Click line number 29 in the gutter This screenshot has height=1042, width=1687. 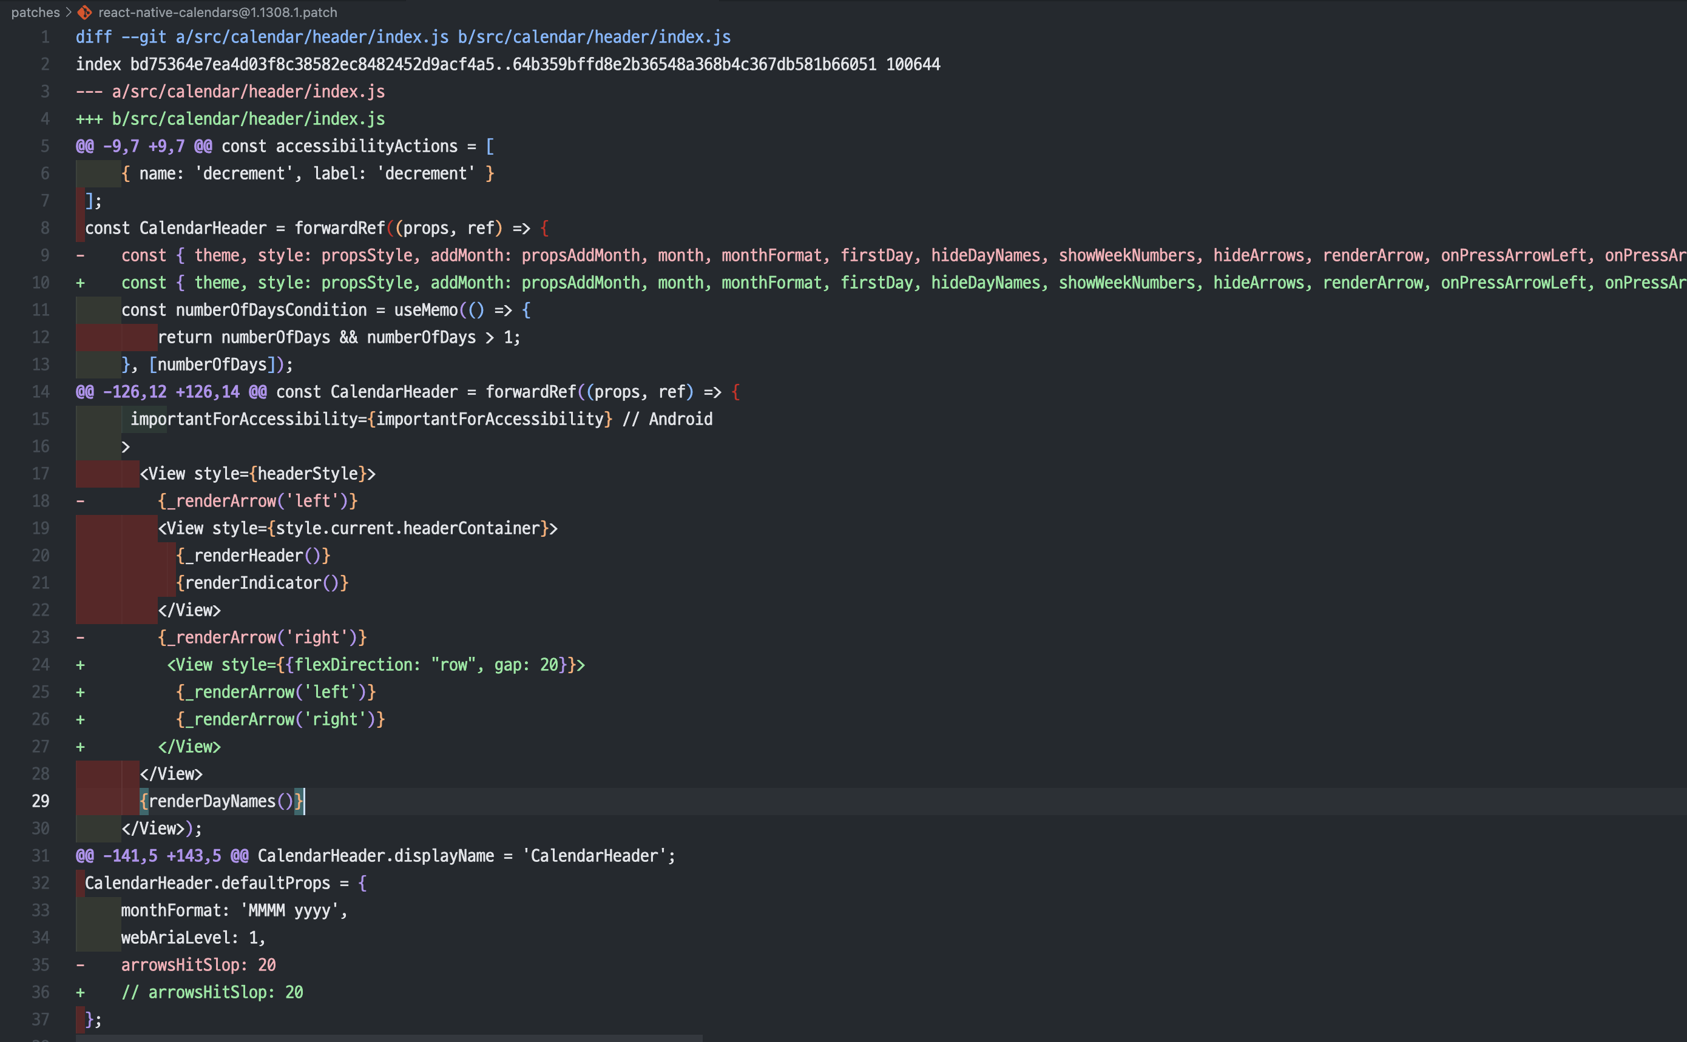(41, 801)
